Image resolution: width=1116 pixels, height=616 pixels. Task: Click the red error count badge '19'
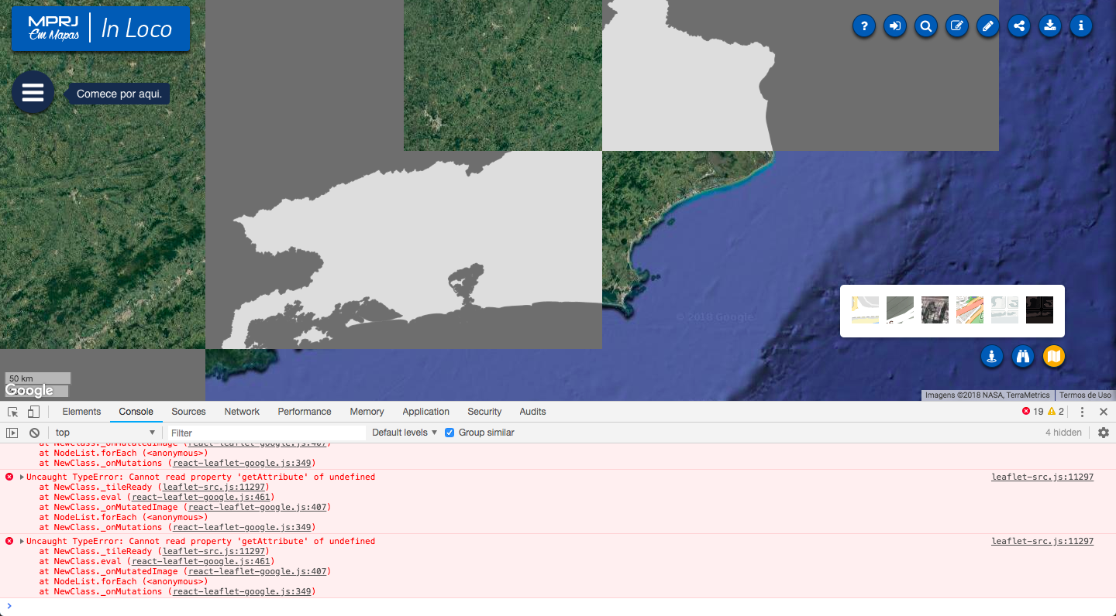pyautogui.click(x=1032, y=412)
